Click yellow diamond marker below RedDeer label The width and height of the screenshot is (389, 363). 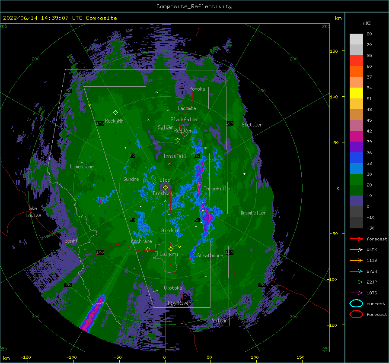point(178,140)
